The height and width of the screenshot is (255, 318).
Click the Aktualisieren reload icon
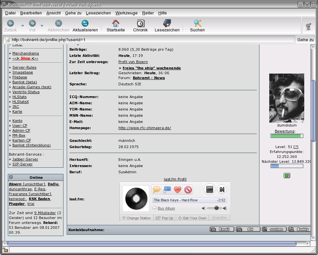(85, 23)
